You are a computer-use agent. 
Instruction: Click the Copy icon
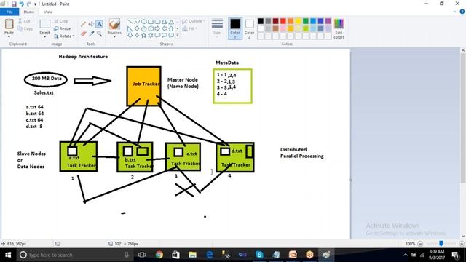pyautogui.click(x=25, y=29)
